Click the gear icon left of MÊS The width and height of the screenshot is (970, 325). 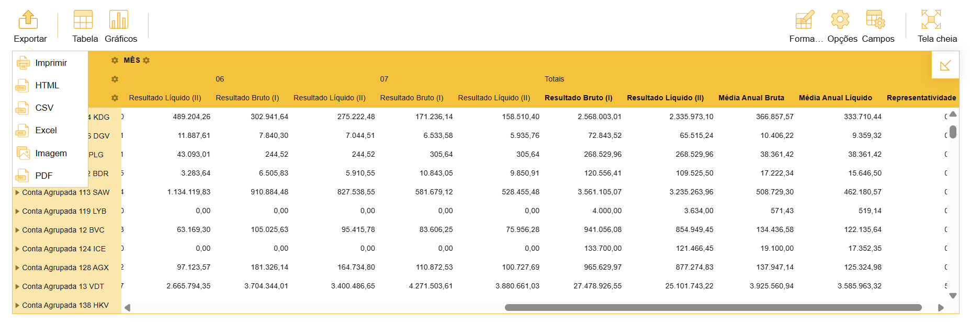click(115, 60)
